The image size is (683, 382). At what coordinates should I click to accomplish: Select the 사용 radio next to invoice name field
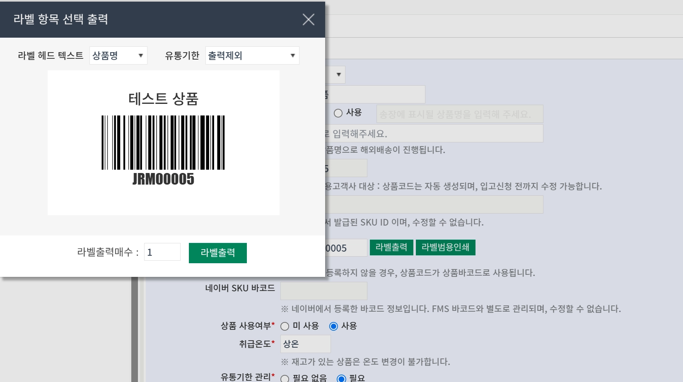pyautogui.click(x=338, y=113)
